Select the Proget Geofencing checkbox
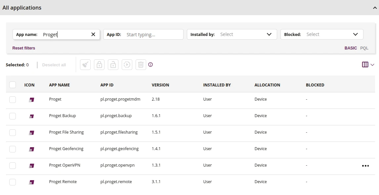The height and width of the screenshot is (195, 379). (13, 149)
